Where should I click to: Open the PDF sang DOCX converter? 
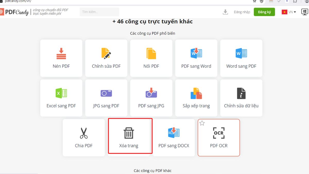pos(174,137)
